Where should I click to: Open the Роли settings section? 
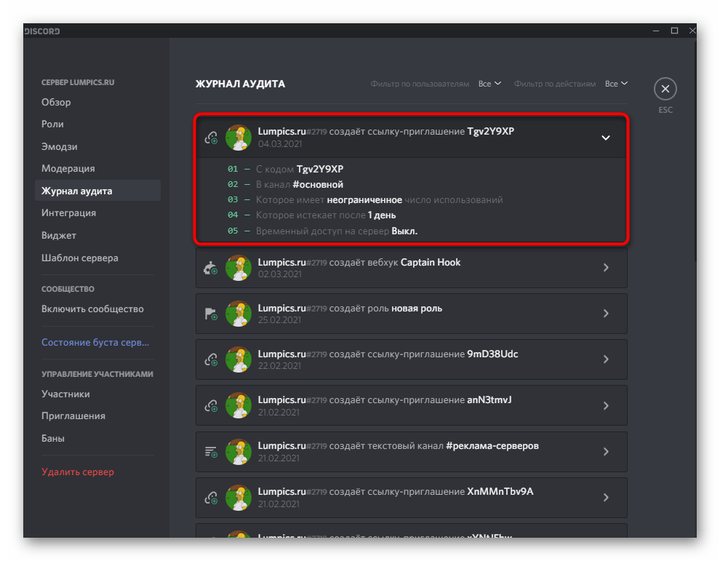click(53, 124)
